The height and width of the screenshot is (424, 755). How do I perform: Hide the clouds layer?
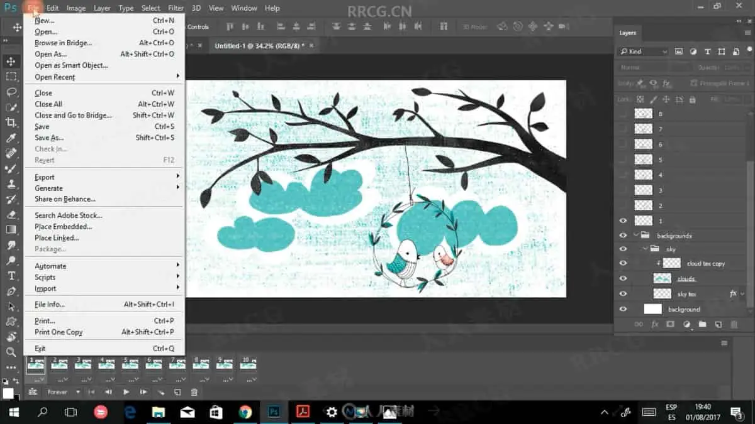[623, 278]
